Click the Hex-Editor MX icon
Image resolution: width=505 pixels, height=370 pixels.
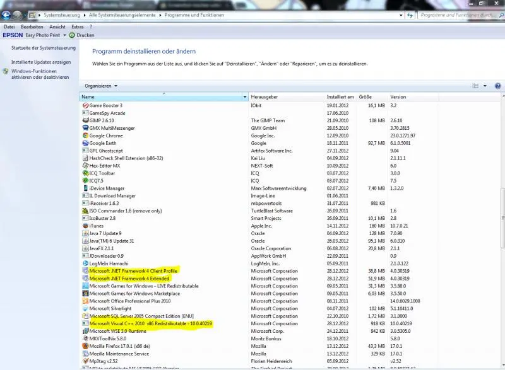85,166
